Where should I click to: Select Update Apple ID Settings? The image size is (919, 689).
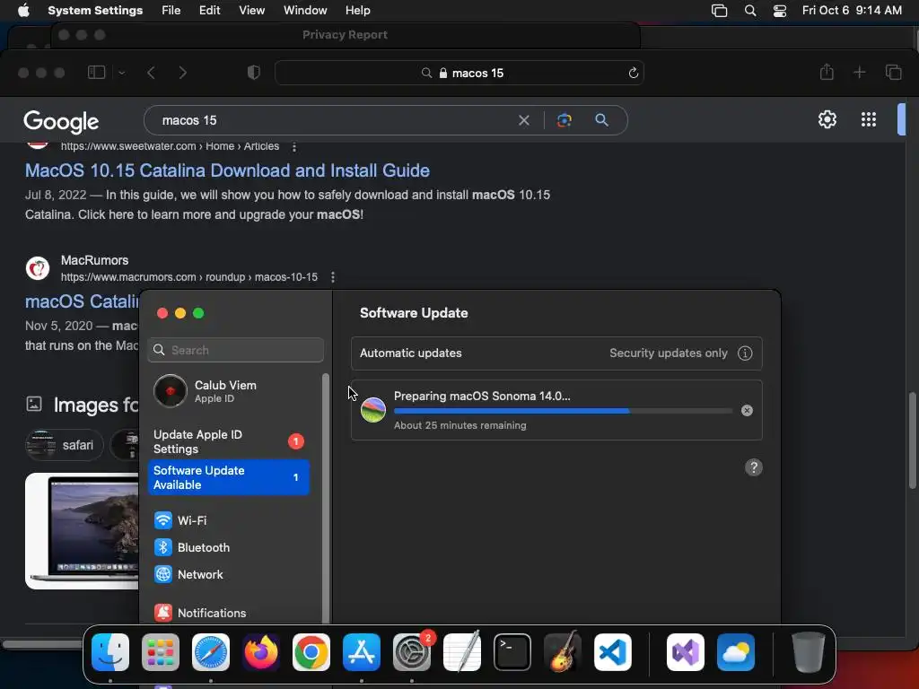(229, 441)
